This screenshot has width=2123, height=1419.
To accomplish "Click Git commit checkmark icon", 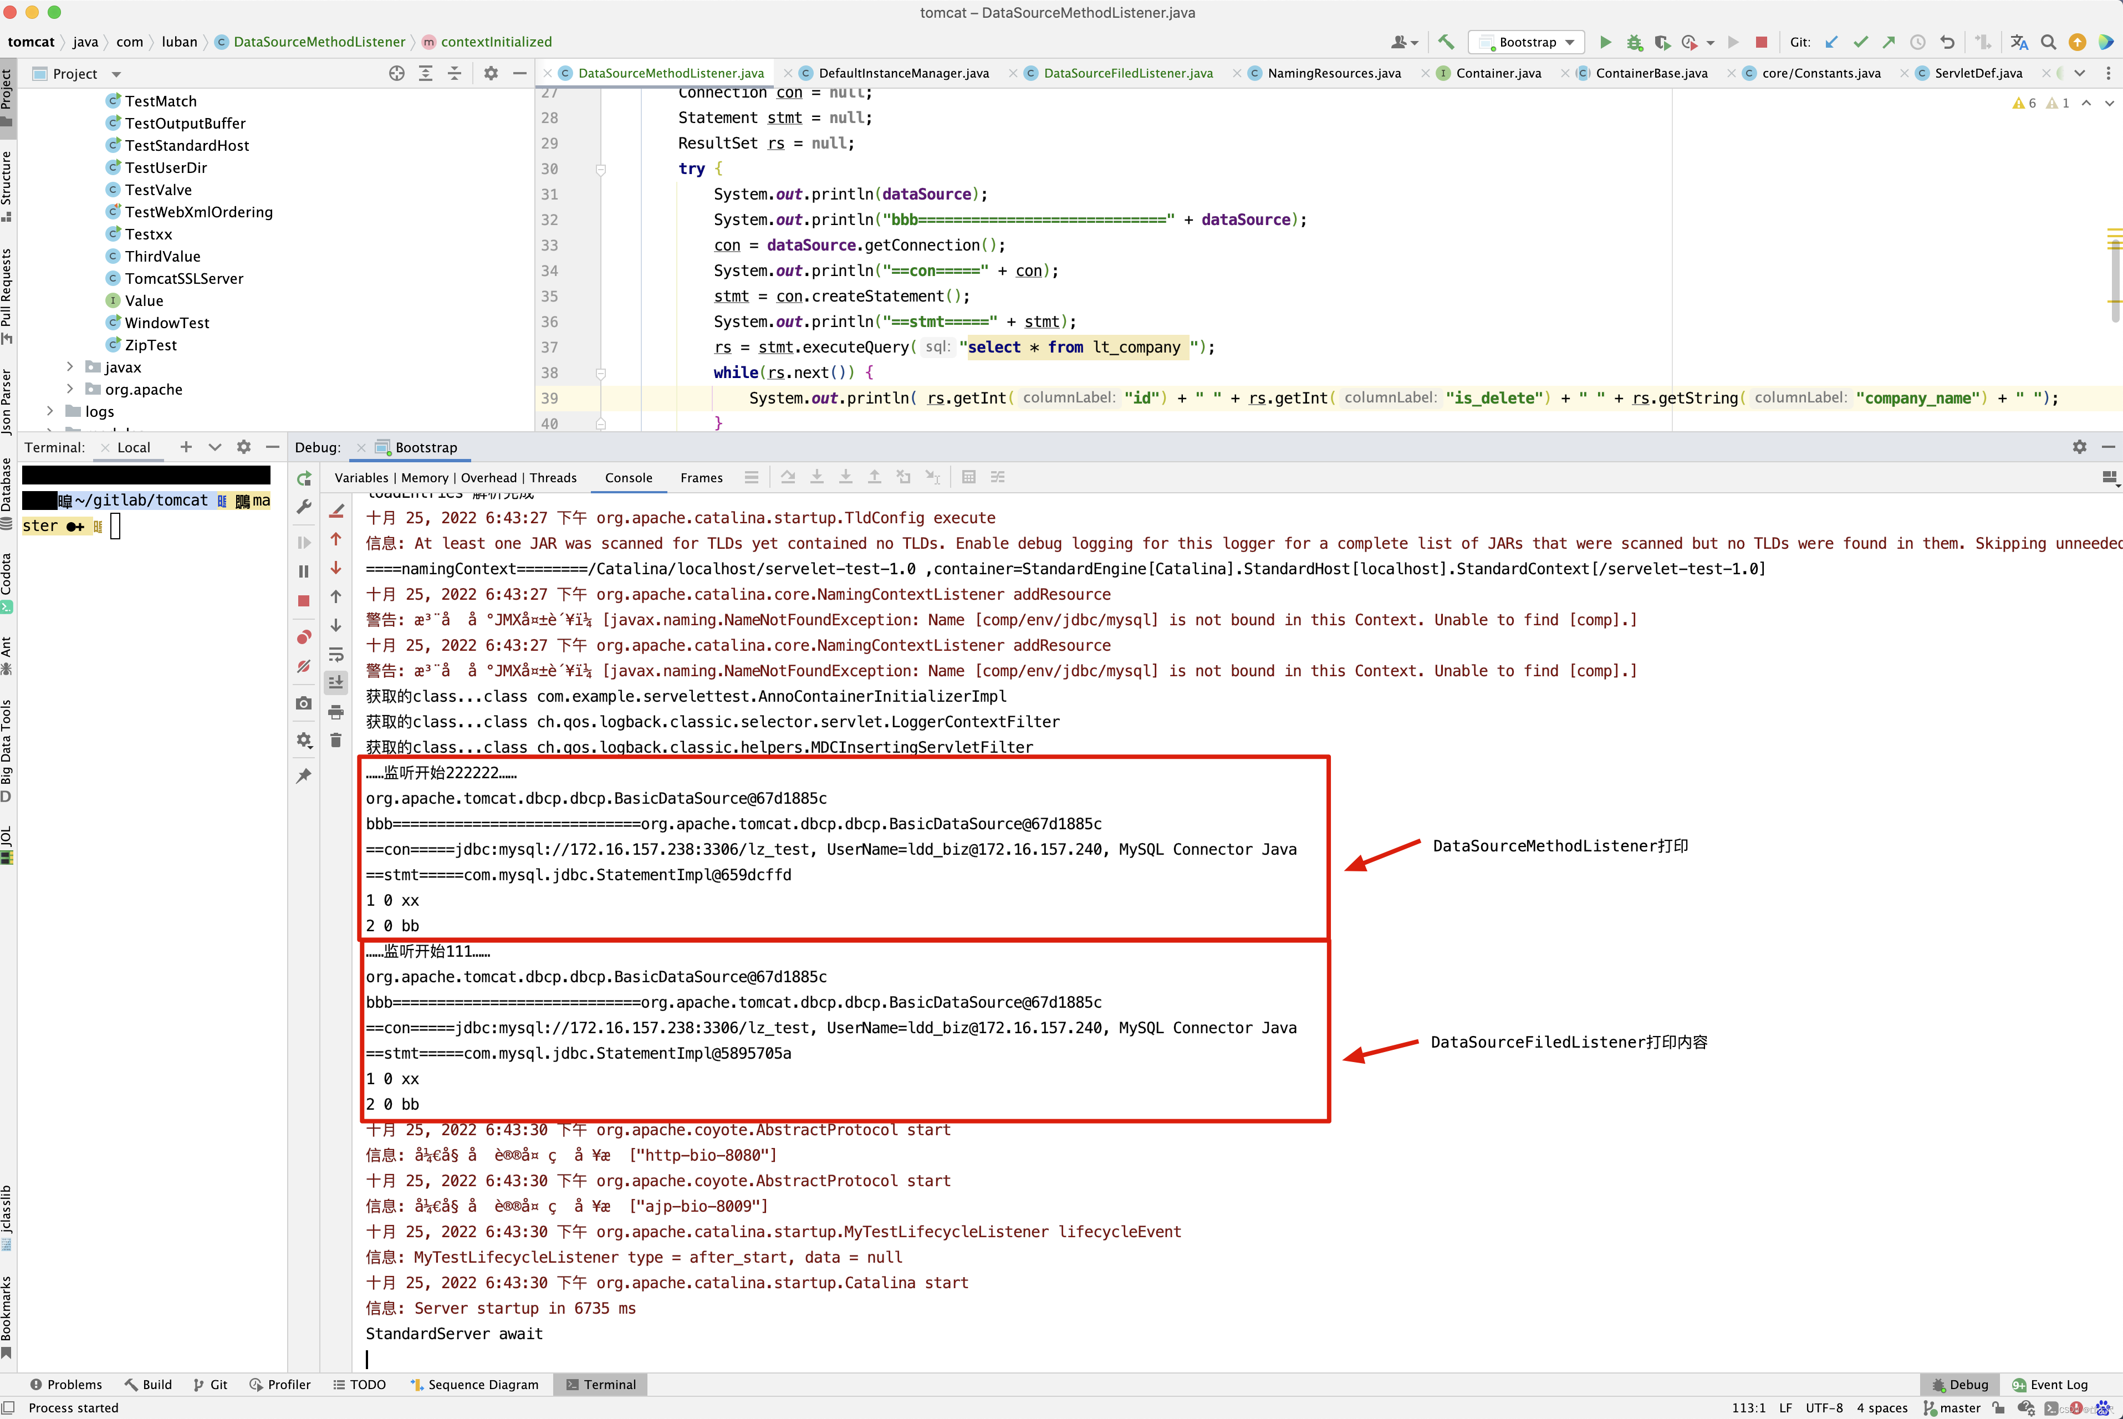I will 1860,42.
